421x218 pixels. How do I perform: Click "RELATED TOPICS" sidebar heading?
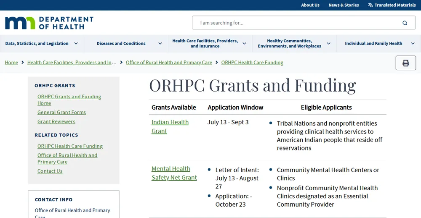(x=56, y=135)
